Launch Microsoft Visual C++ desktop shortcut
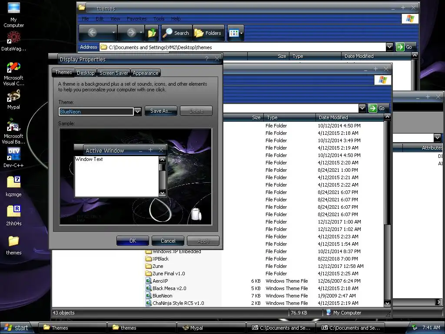Viewport: 445px width, 334px height. click(13, 74)
